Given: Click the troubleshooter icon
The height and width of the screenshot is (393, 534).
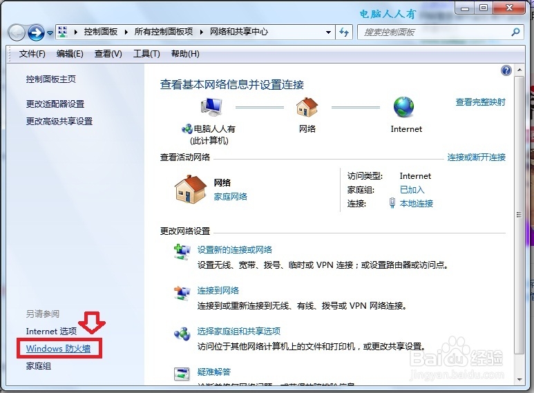Looking at the screenshot, I should (182, 374).
